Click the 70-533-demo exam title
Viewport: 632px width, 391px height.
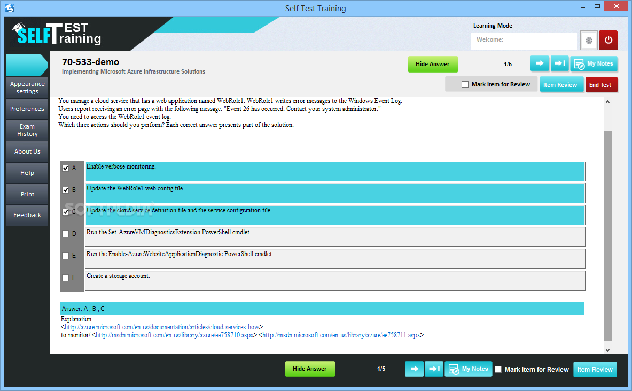click(x=91, y=62)
